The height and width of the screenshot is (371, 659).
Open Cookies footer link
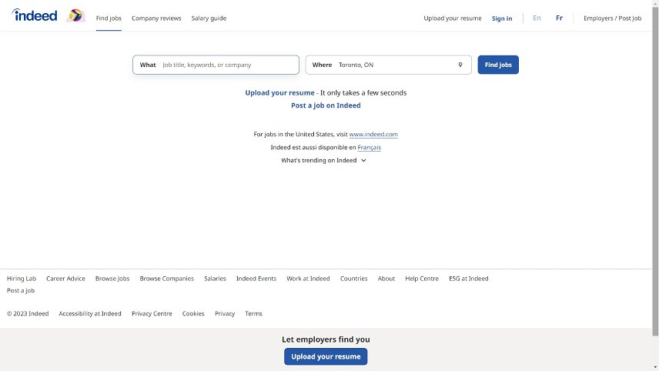click(x=193, y=314)
